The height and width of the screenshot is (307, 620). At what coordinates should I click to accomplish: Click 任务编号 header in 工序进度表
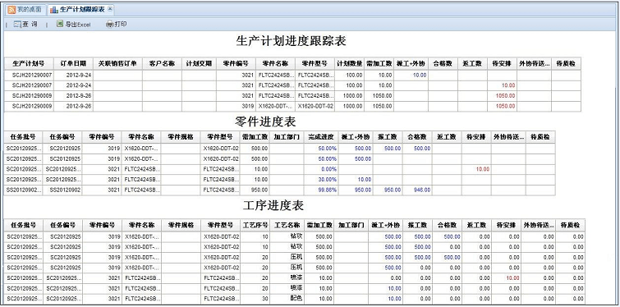pos(63,225)
